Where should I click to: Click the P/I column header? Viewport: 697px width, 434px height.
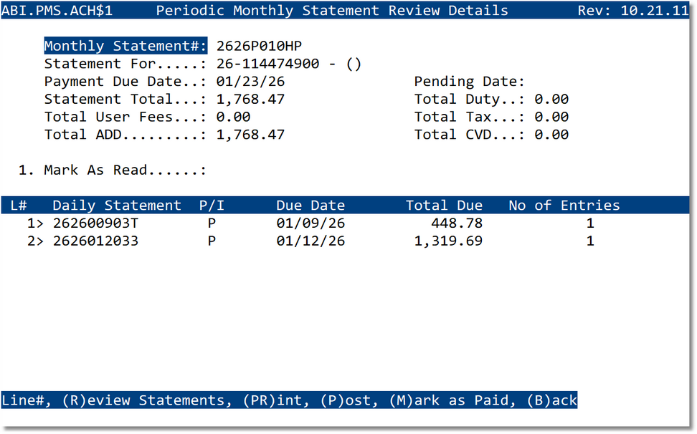[212, 206]
